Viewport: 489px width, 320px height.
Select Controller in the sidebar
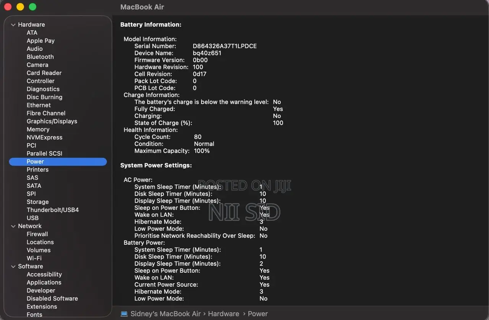[x=40, y=81]
